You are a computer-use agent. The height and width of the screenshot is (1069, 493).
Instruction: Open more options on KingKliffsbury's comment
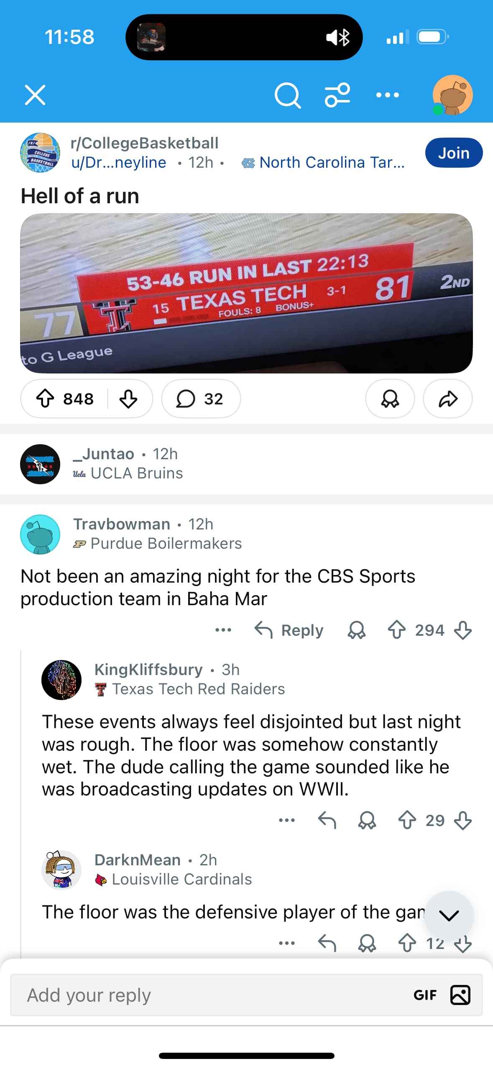tap(286, 820)
